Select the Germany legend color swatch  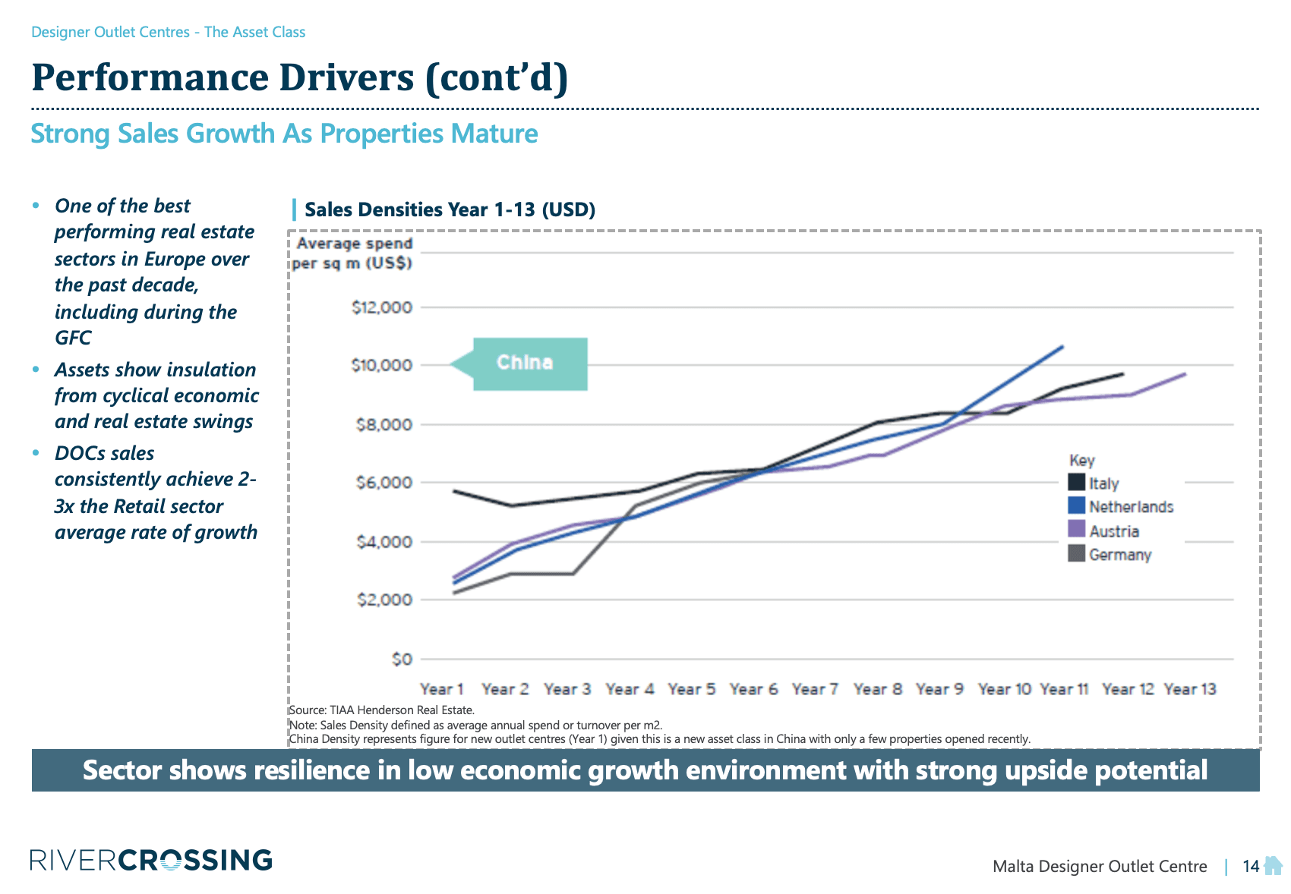click(1076, 553)
